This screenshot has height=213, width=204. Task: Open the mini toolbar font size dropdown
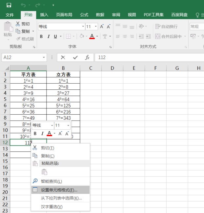pyautogui.click(x=68, y=126)
